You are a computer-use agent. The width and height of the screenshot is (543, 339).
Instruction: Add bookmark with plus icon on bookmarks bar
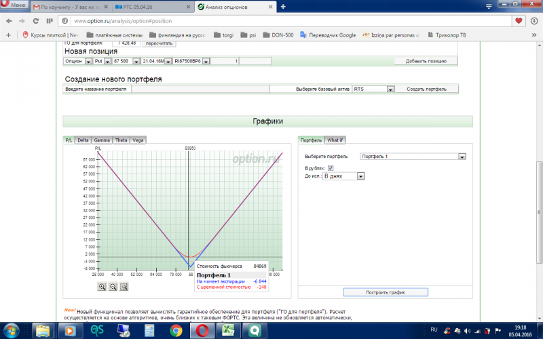(9, 35)
